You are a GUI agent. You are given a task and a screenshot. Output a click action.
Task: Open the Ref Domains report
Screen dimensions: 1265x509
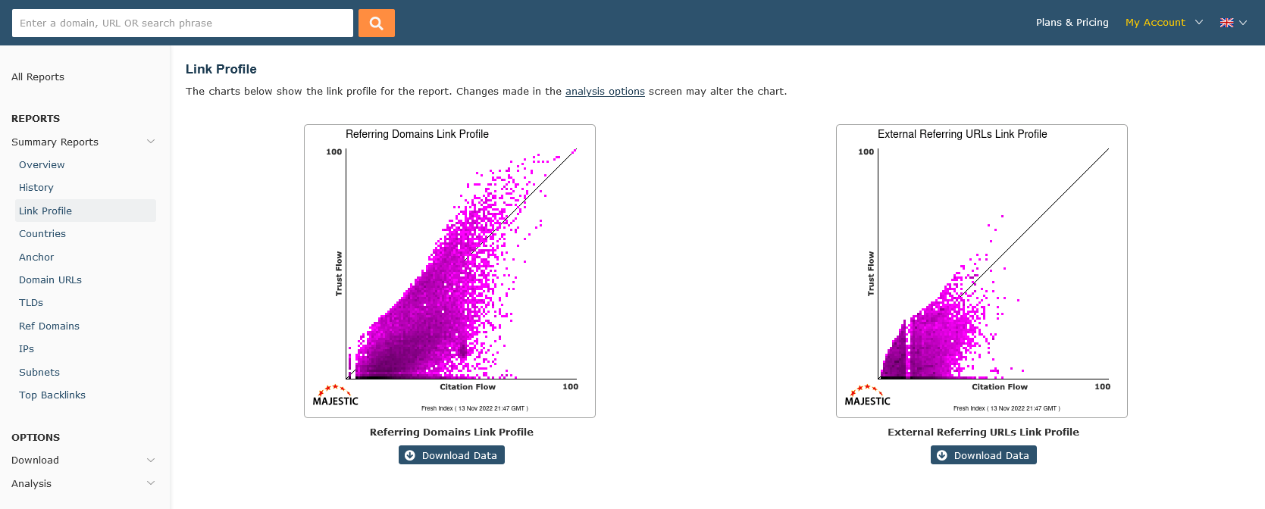point(49,326)
